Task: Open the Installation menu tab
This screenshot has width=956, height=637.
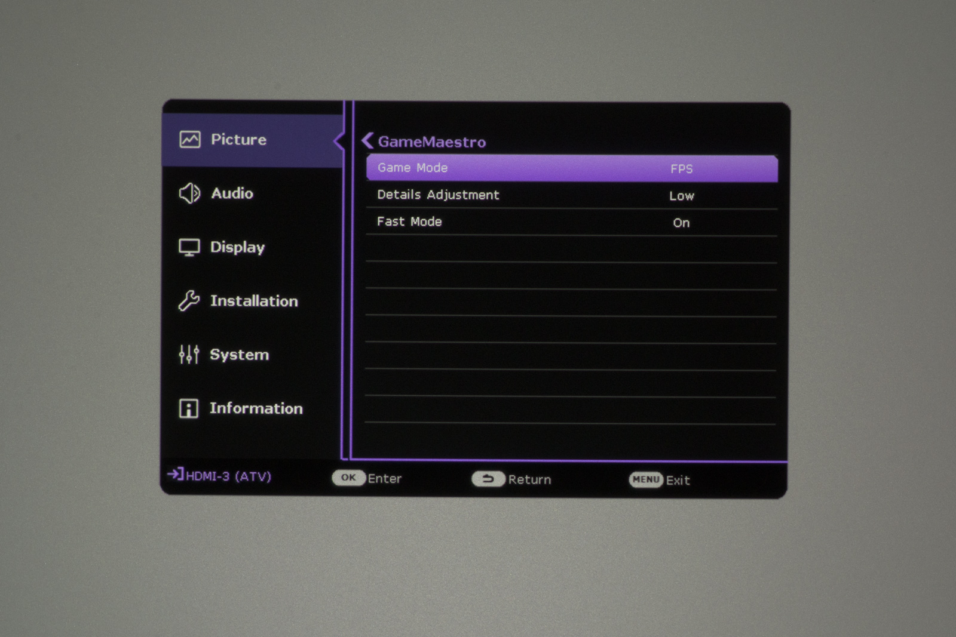Action: click(252, 301)
